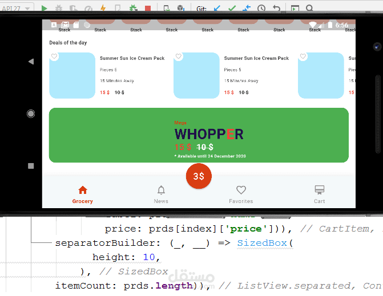Image resolution: width=383 pixels, height=296 pixels.
Task: Click 'price' string literal in code
Action: [x=246, y=229]
